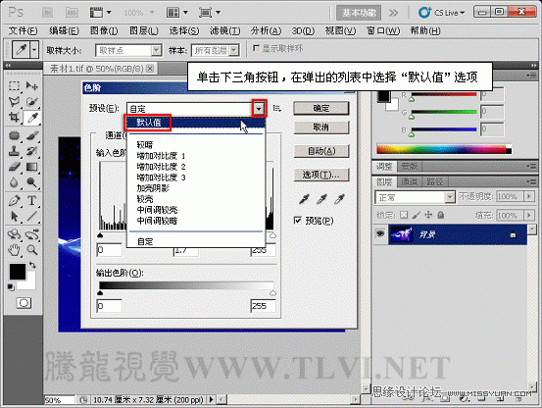Viewport: 542px width, 408px height.
Task: Select the Eraser tool
Action: coord(14,167)
